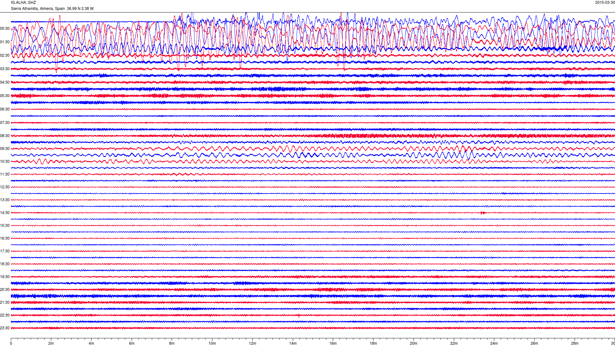The height and width of the screenshot is (346, 615).
Task: Click the 16m axis tick label
Action: tap(333, 343)
